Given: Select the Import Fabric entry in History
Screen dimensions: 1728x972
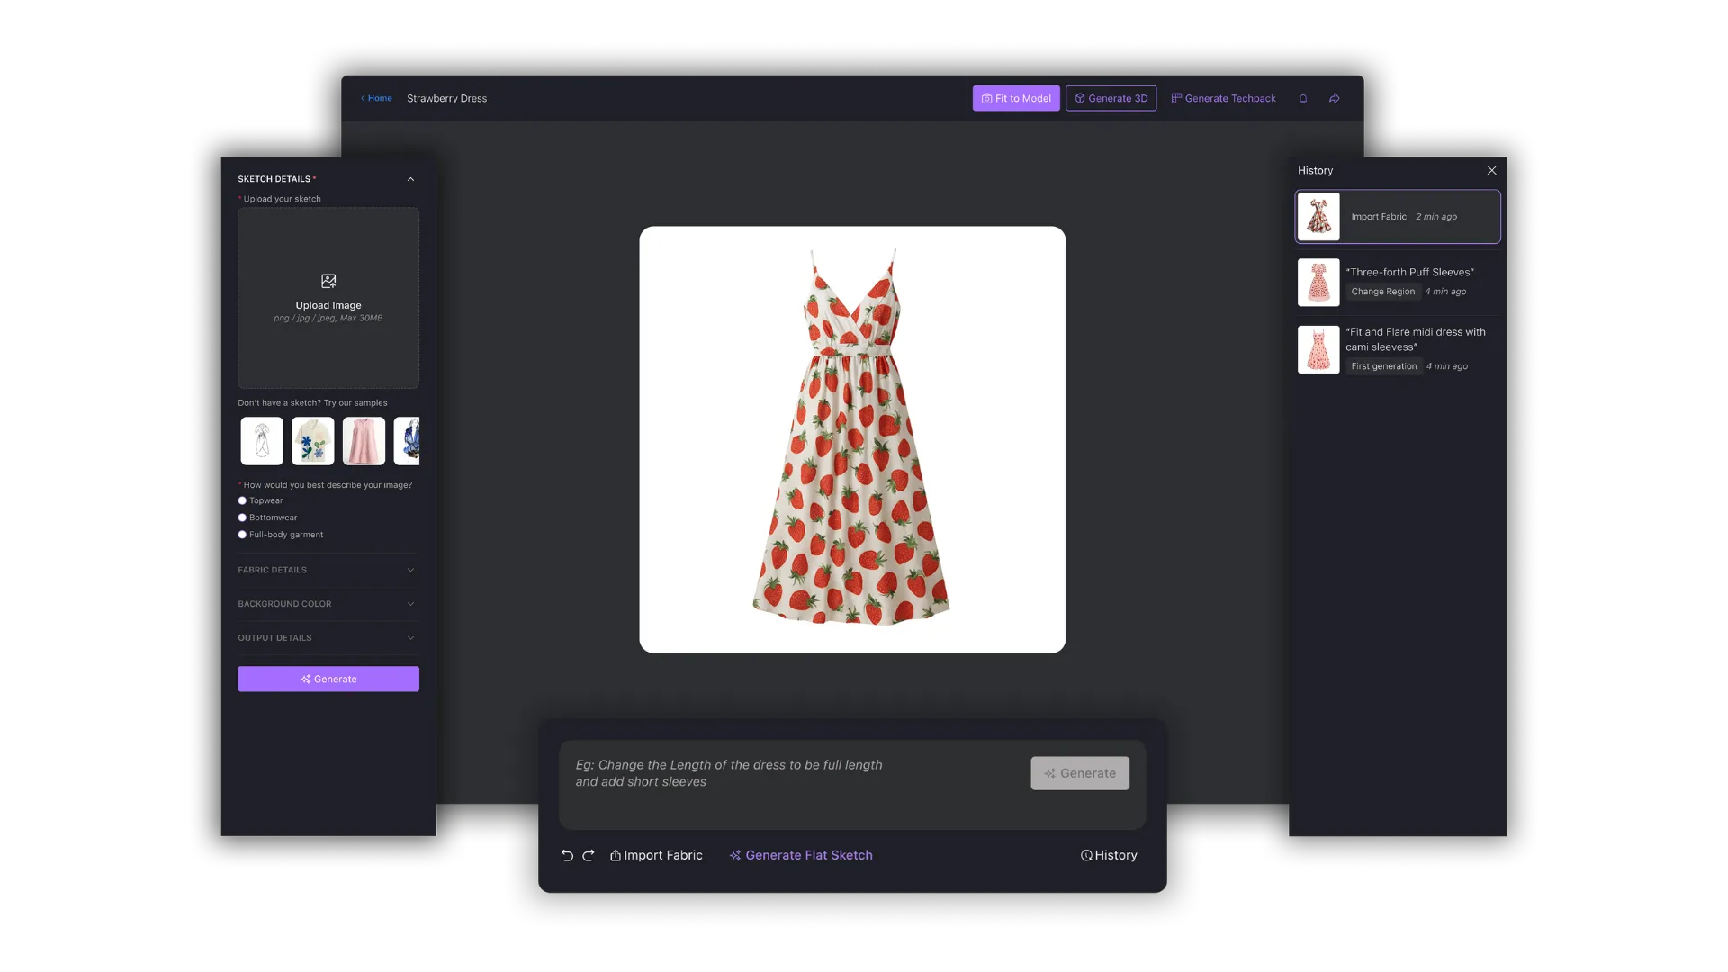Looking at the screenshot, I should pyautogui.click(x=1398, y=216).
